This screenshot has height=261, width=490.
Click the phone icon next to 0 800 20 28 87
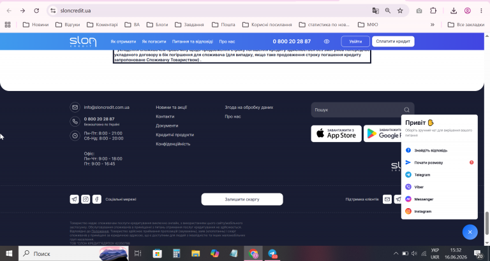pos(75,122)
